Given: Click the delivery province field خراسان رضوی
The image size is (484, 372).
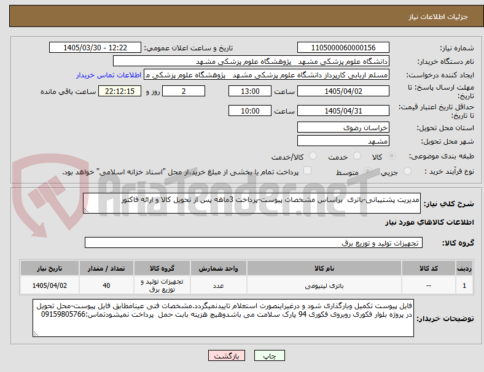Looking at the screenshot, I should coord(343,127).
